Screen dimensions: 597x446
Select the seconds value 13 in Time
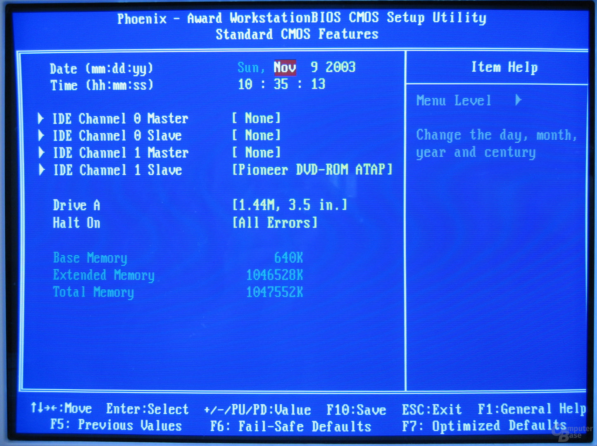318,84
